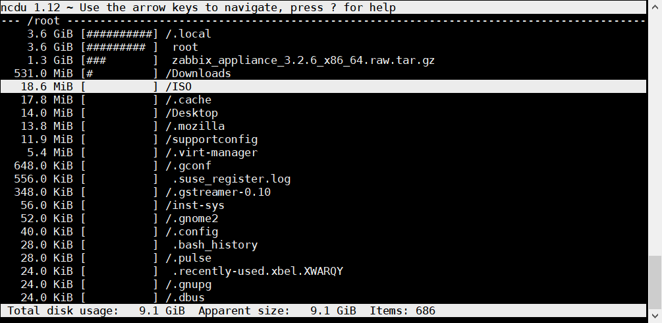Image resolution: width=662 pixels, height=323 pixels.
Task: Select the /.gconf directory row
Action: pyautogui.click(x=323, y=165)
